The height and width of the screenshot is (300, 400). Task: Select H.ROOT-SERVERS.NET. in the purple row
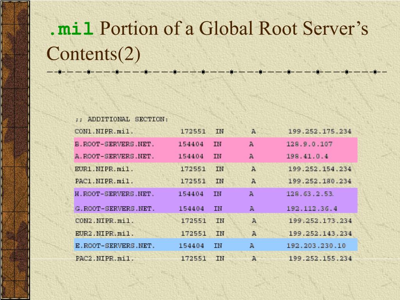click(114, 194)
